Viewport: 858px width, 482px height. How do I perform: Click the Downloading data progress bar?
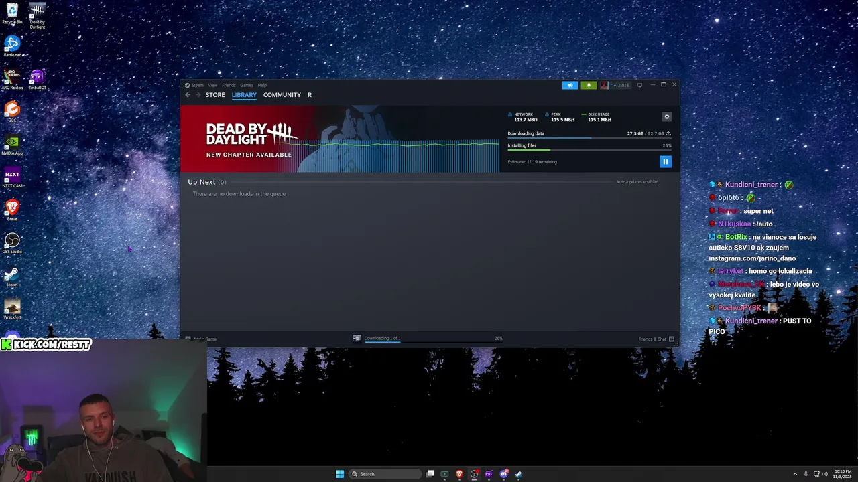pos(589,138)
